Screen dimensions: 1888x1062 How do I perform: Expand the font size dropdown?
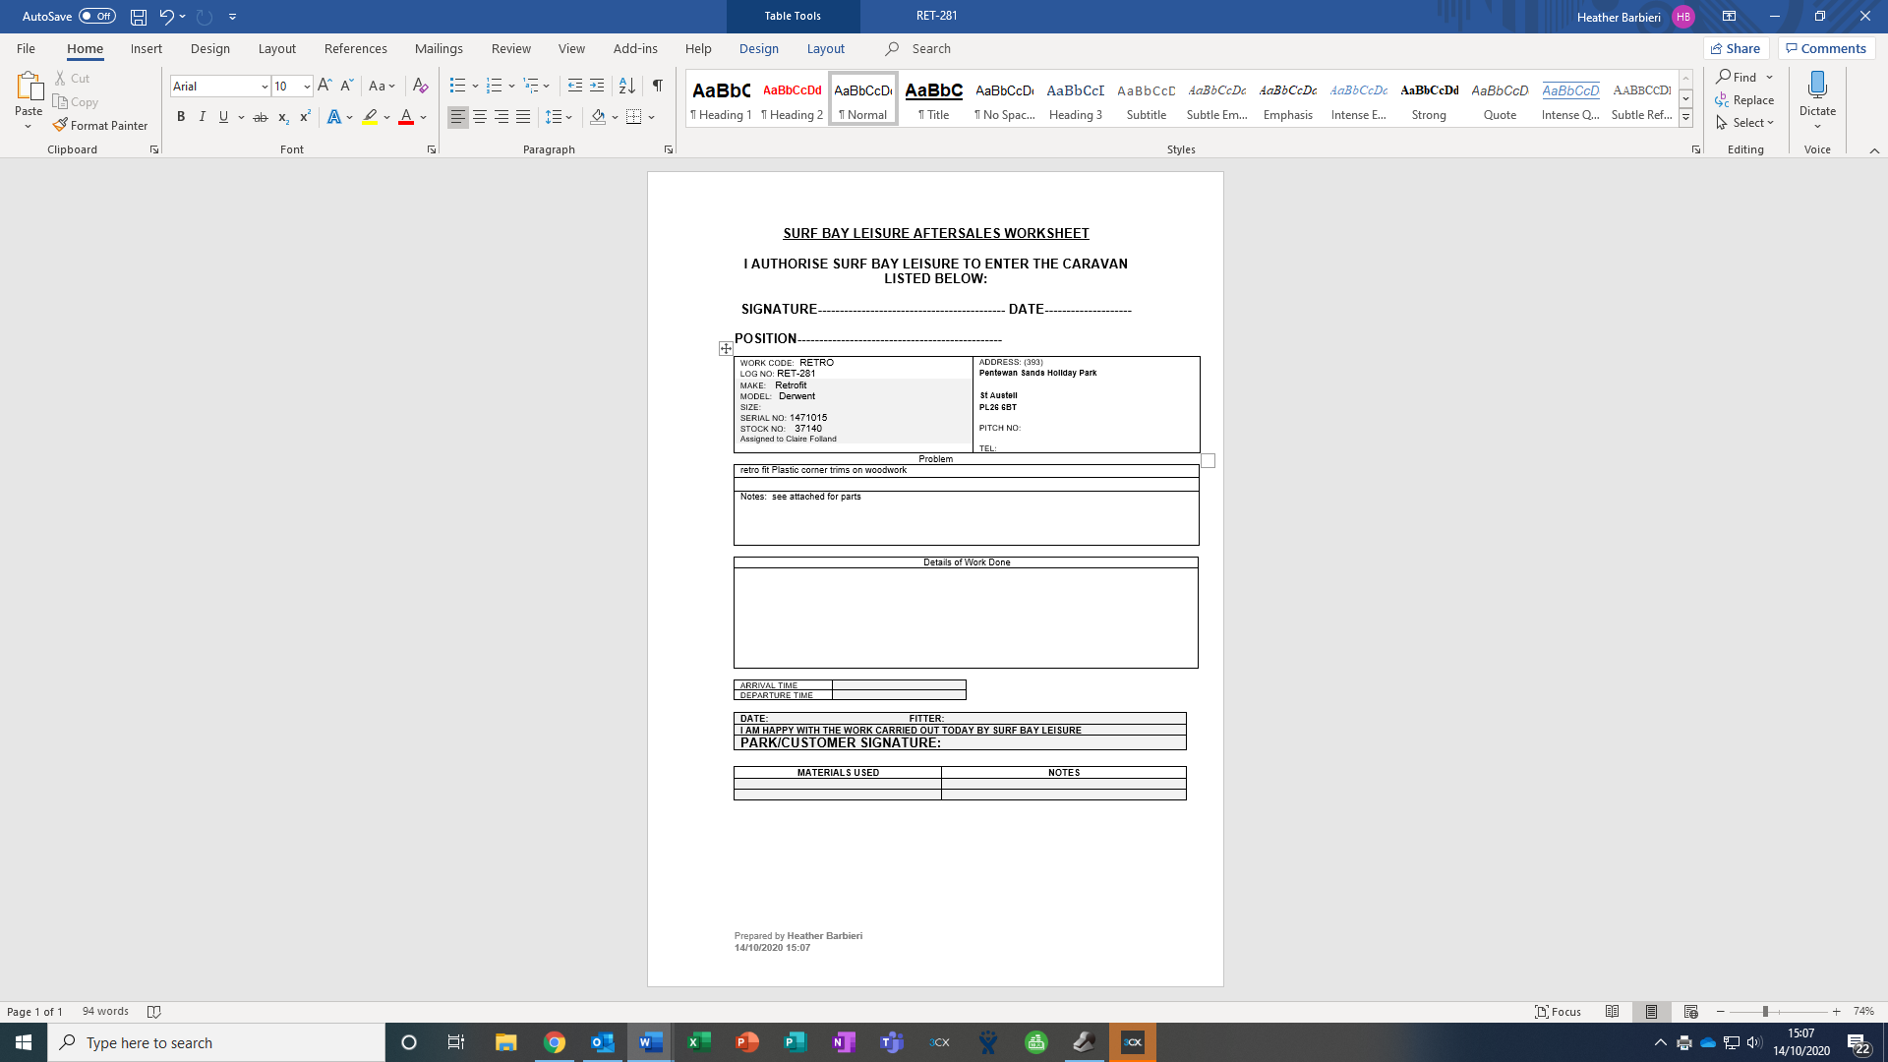point(307,87)
